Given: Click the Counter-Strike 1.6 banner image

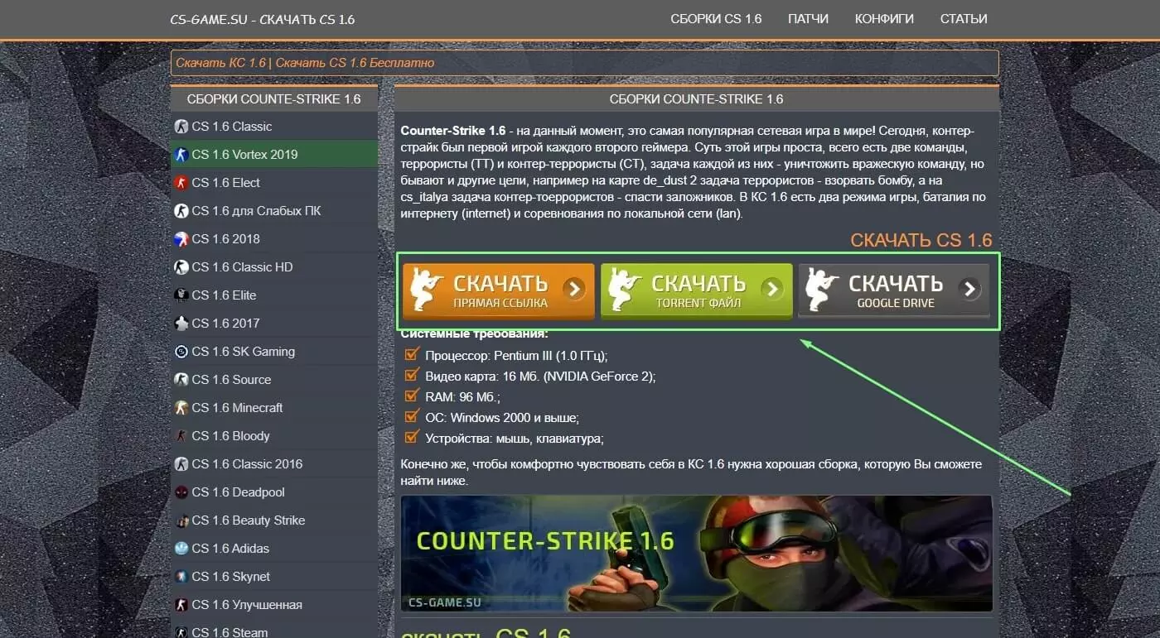Looking at the screenshot, I should click(x=696, y=554).
